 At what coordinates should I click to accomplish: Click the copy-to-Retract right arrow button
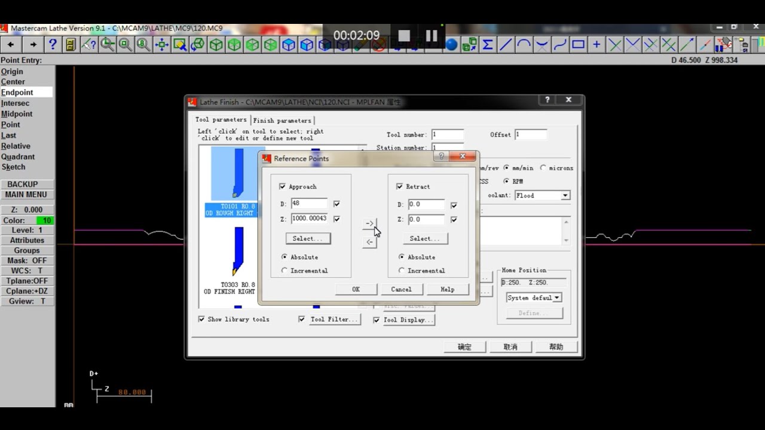(x=369, y=223)
